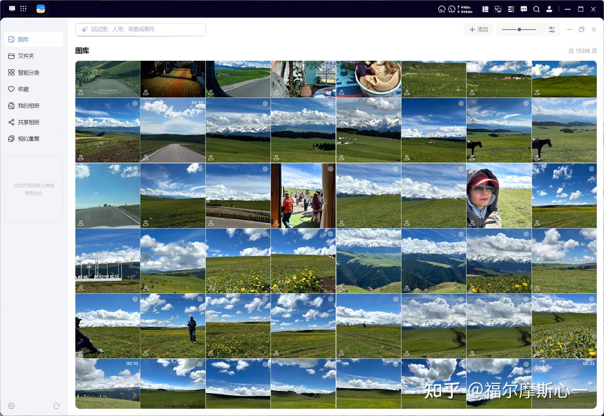Viewport: 604px width, 416px height.
Task: Open the 图库 section in the sidebar
Action: click(34, 39)
